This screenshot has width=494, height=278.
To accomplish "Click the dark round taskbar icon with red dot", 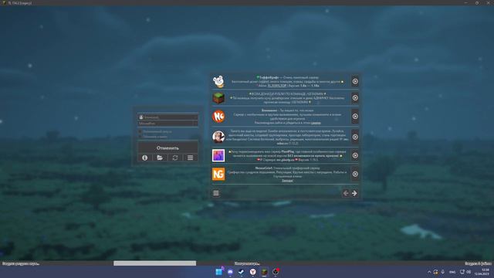I will [276, 272].
